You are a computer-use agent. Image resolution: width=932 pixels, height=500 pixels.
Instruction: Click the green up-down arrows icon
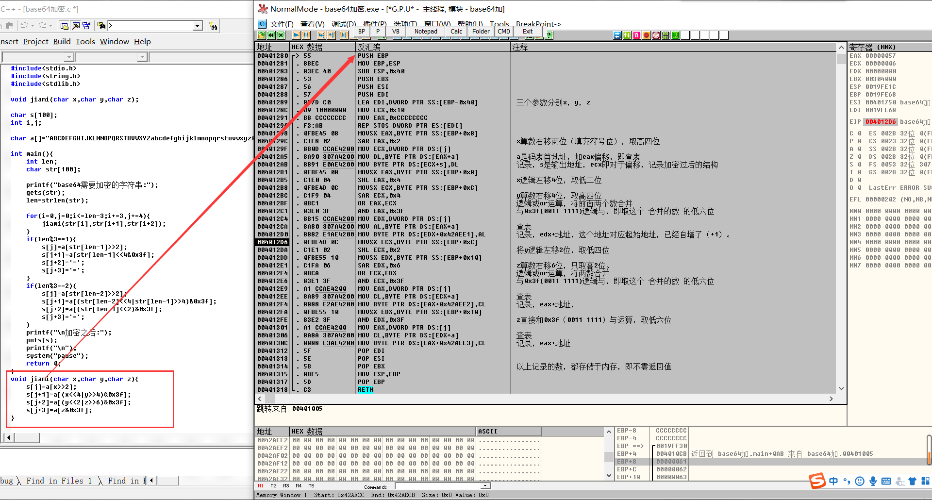[x=627, y=35]
